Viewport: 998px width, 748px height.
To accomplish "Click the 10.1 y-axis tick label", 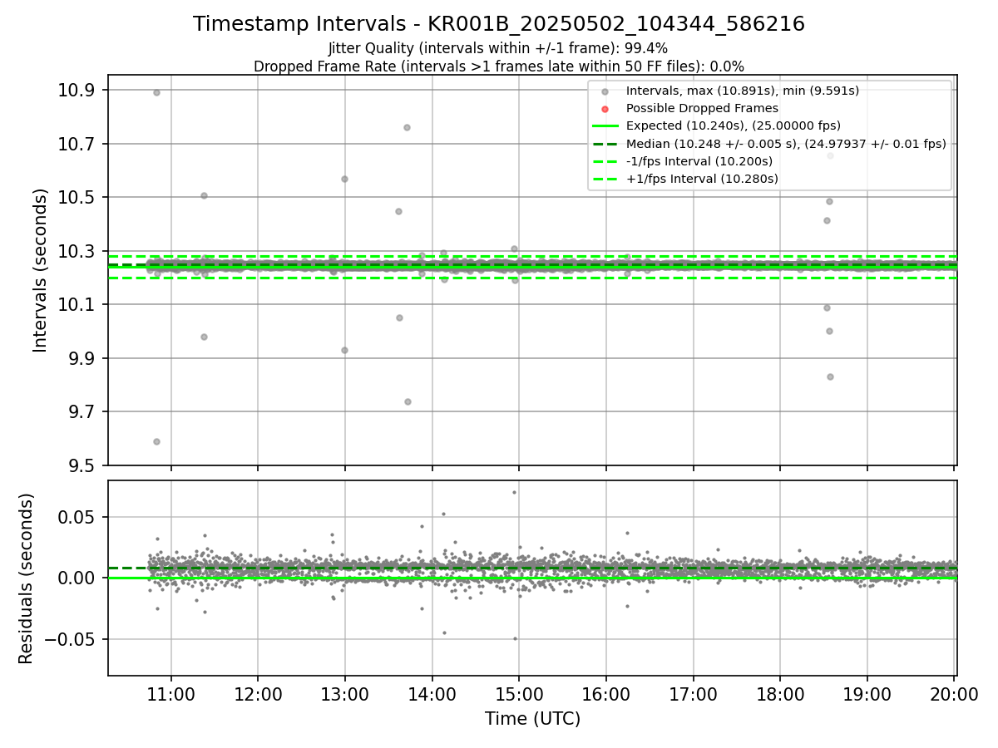I will (x=77, y=305).
